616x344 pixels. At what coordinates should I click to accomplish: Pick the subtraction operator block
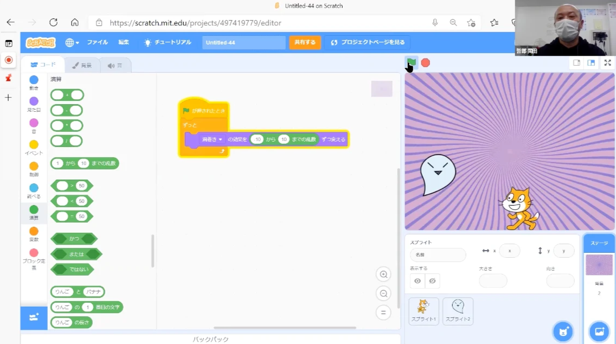click(67, 110)
